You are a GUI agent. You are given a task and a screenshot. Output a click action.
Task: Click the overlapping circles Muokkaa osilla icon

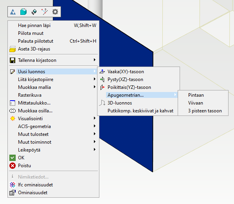13,111
